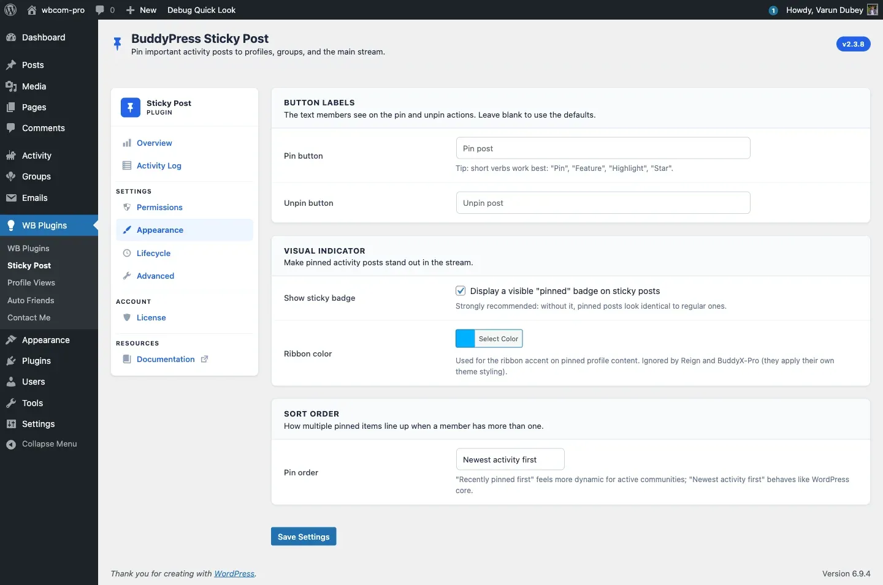Click Collapse Menu label
Image resolution: width=883 pixels, height=585 pixels.
(50, 443)
